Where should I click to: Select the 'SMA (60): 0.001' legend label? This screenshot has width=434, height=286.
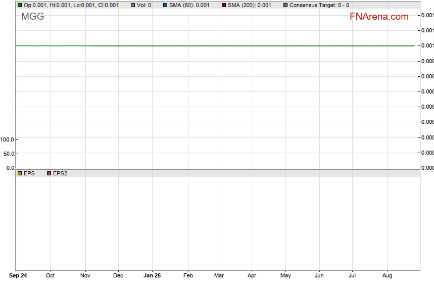point(189,5)
